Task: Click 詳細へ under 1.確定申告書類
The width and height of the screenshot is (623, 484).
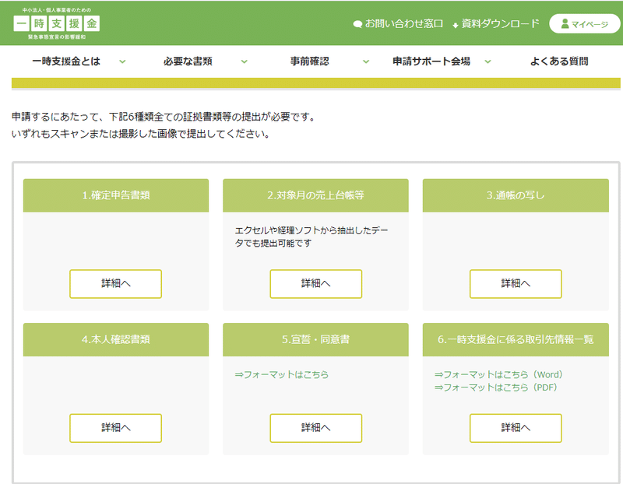Action: 115,283
